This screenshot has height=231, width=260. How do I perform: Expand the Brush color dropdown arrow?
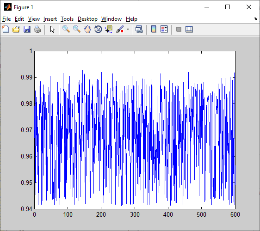click(128, 29)
